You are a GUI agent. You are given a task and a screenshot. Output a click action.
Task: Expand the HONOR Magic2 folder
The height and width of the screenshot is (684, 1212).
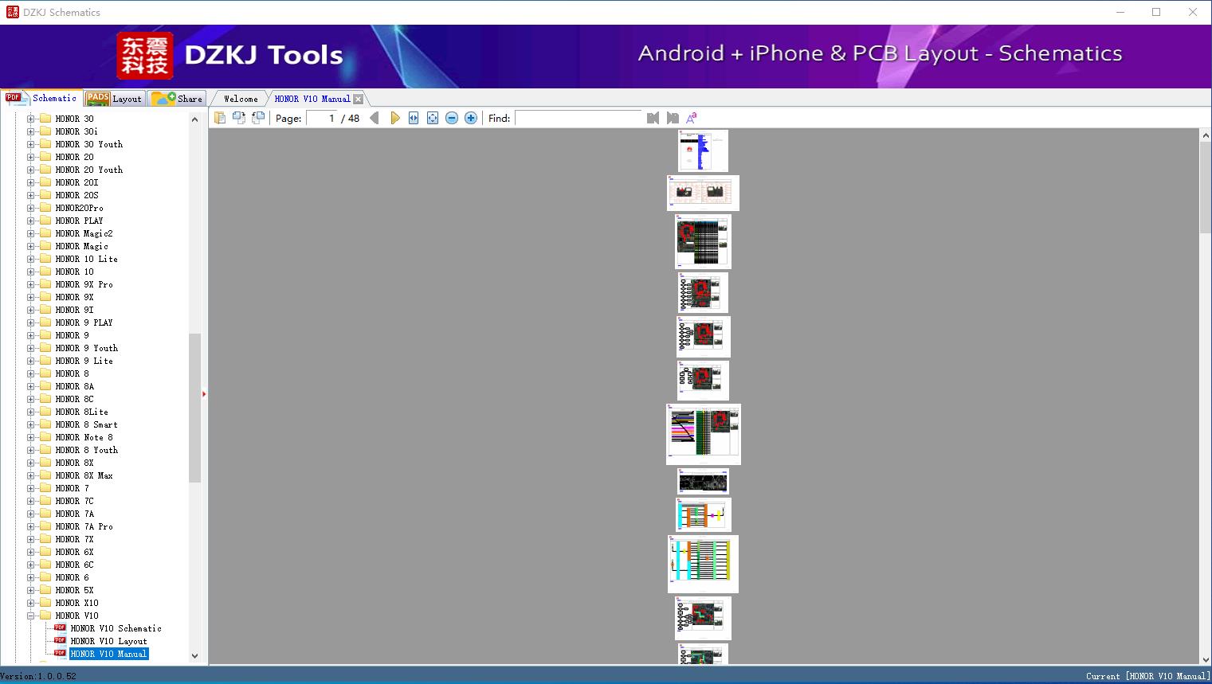pyautogui.click(x=31, y=233)
